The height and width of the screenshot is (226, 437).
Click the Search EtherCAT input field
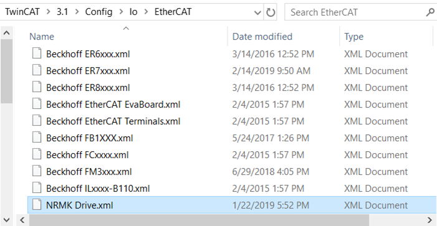[357, 12]
